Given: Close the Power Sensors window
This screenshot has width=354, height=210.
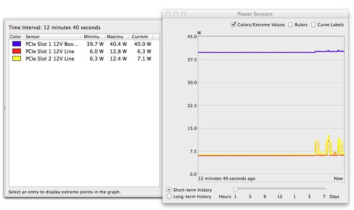Looking at the screenshot, I should click(x=168, y=14).
